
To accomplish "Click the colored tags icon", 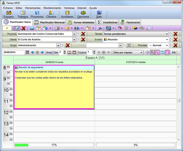I will coord(120,28).
